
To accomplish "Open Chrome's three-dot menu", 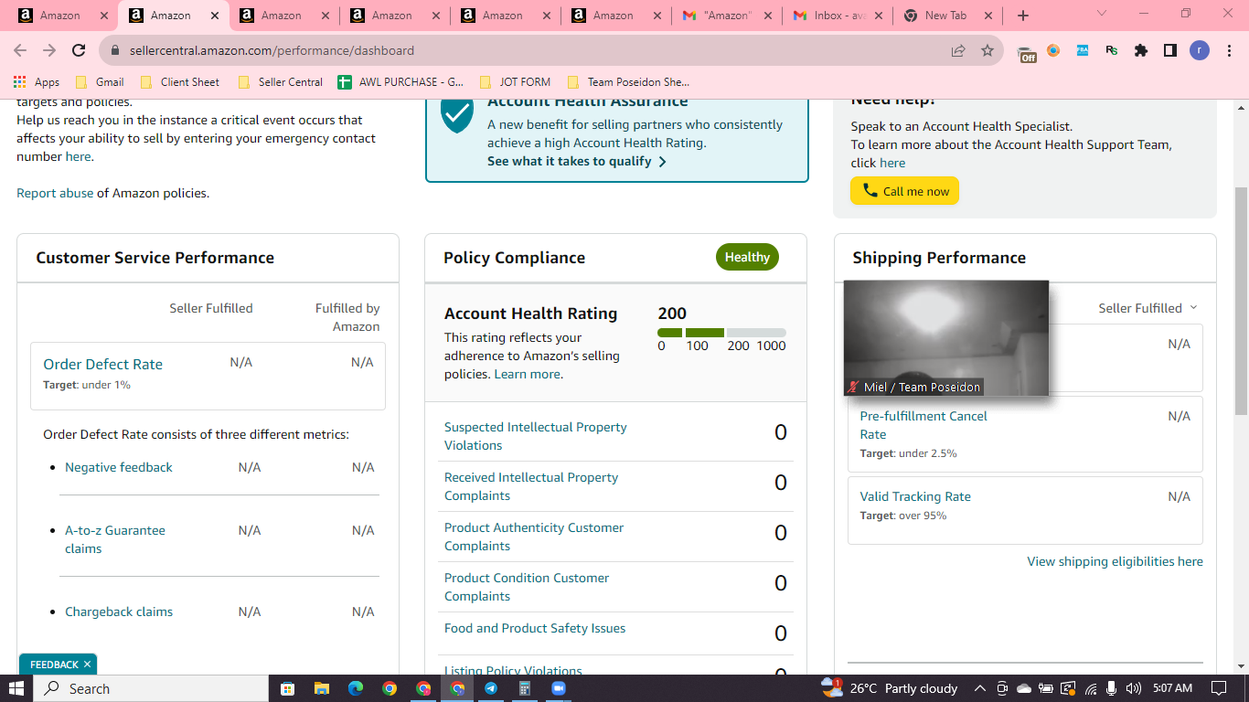I will click(1229, 51).
